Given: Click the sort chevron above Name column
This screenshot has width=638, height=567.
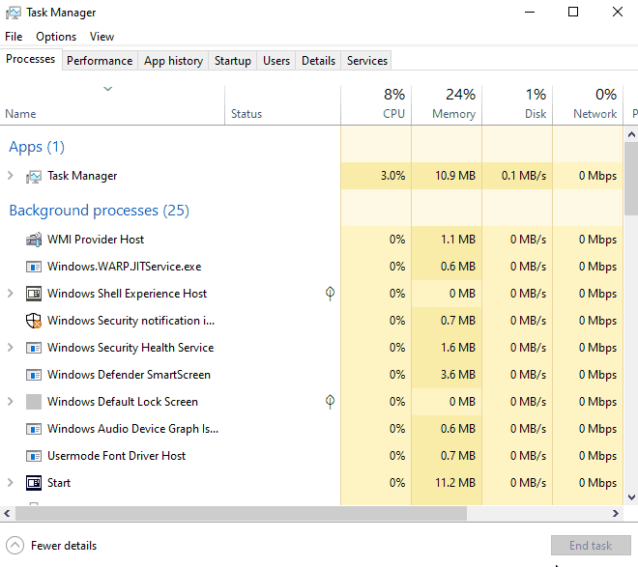Looking at the screenshot, I should [108, 89].
